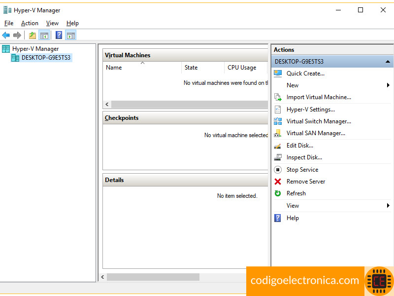Image resolution: width=394 pixels, height=296 pixels.
Task: Maximize the Hyper-V Manager window
Action: coord(361,10)
